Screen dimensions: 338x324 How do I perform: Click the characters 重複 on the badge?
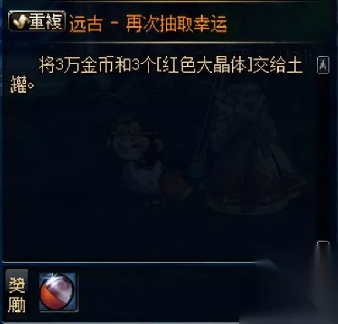pyautogui.click(x=46, y=21)
